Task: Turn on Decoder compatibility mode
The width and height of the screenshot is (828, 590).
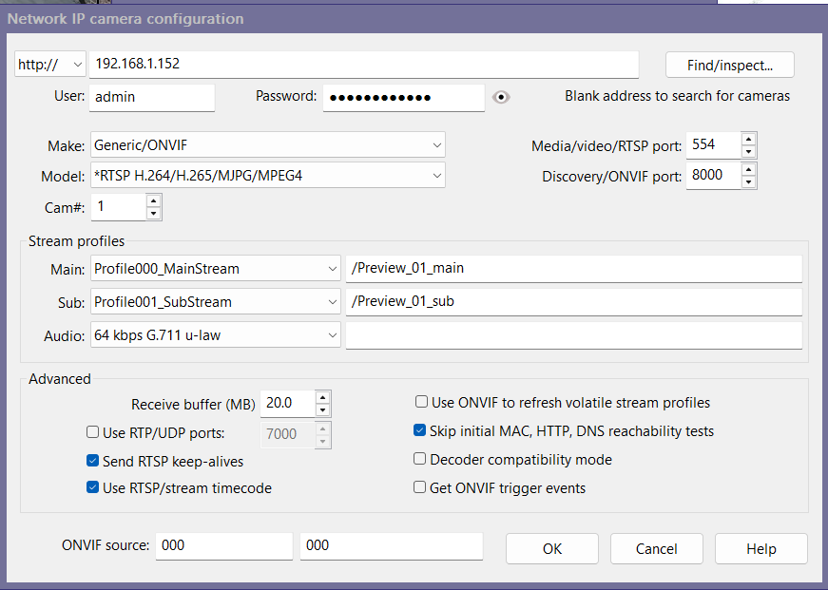Action: [420, 460]
